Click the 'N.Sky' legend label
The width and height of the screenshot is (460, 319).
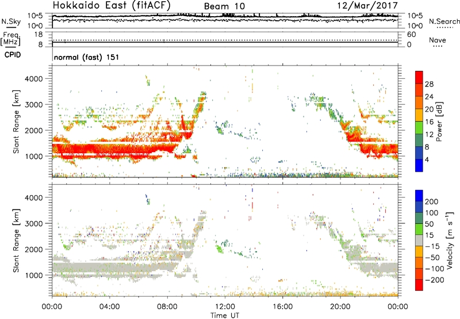tap(11, 22)
